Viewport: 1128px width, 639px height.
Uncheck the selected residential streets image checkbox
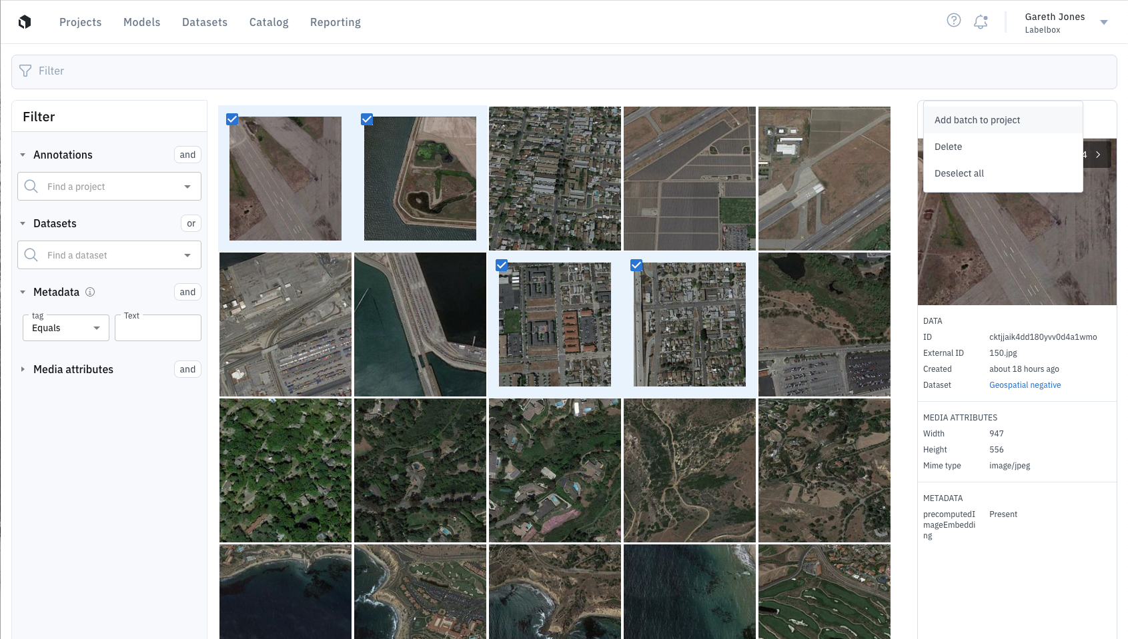coord(636,265)
